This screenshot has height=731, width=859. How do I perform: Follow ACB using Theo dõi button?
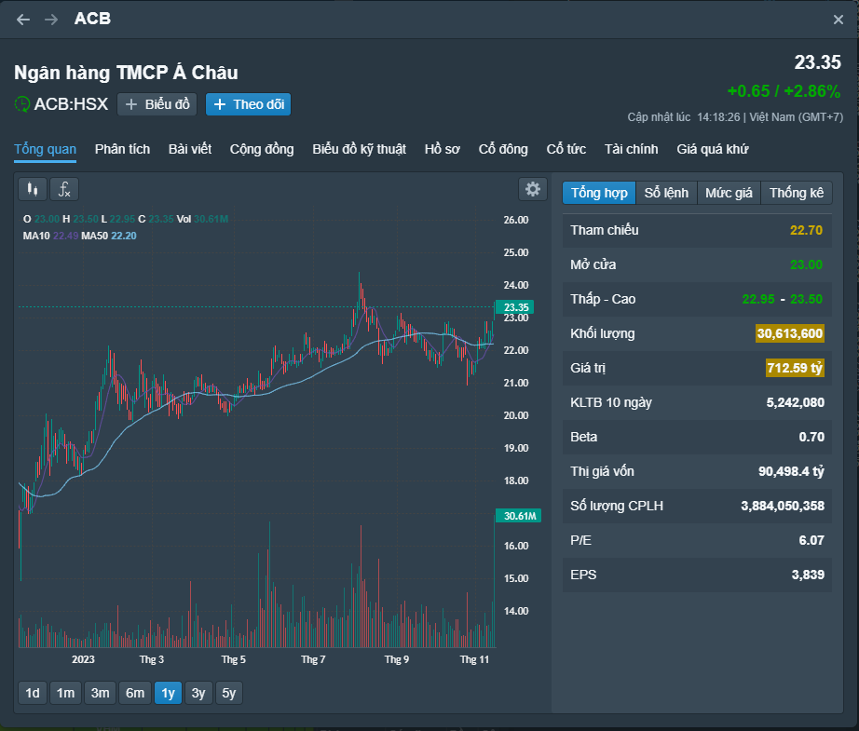pyautogui.click(x=248, y=104)
